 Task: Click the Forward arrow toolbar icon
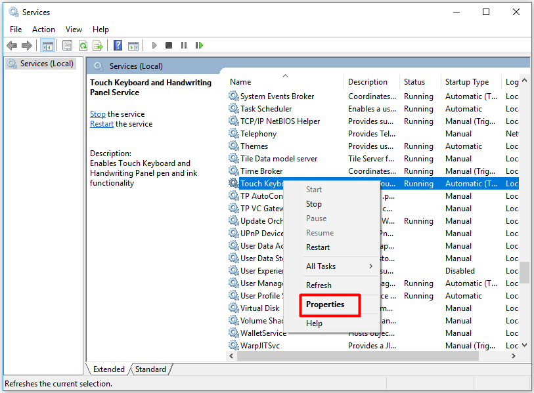click(x=26, y=45)
